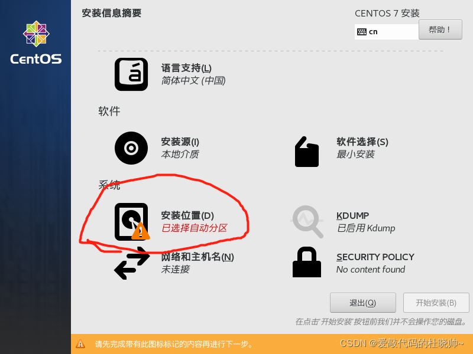Open 语言支持(L) settings

tap(186, 68)
